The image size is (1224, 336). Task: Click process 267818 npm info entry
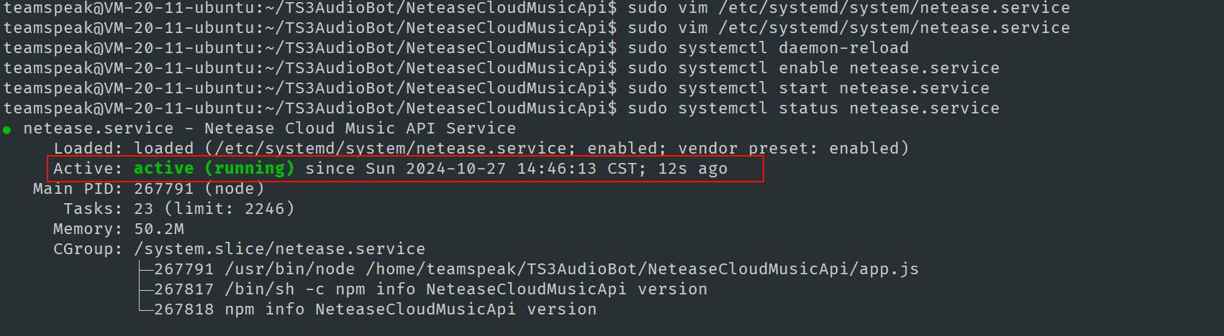tap(375, 309)
